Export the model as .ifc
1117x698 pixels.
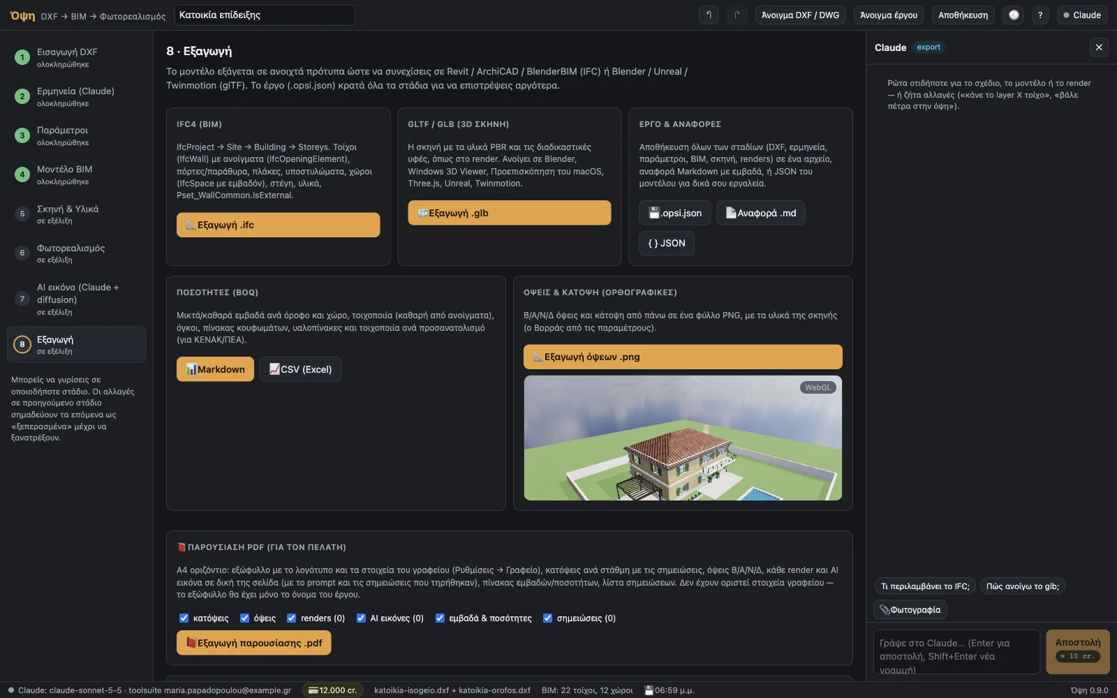[x=278, y=225]
